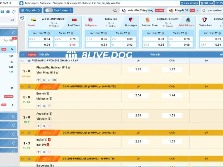Select 1.83 Lẻ odds for Phong Phu Ha Nam
This screenshot has width=223, height=167.
click(138, 69)
